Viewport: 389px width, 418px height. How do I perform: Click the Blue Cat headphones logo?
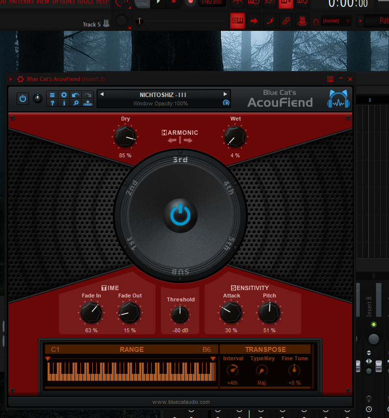click(338, 99)
